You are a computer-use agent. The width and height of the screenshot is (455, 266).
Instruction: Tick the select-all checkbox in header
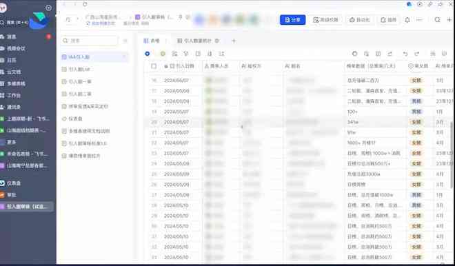click(154, 66)
